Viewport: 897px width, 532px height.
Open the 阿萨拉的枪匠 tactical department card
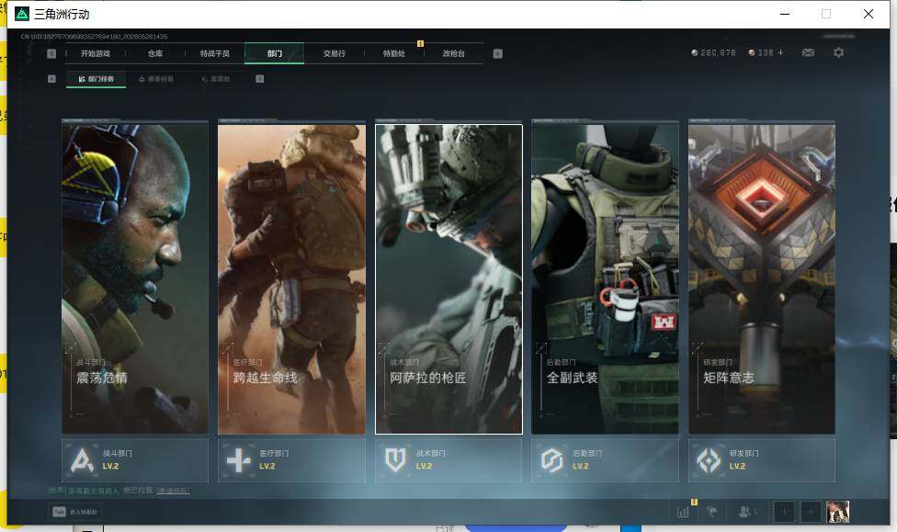click(448, 279)
